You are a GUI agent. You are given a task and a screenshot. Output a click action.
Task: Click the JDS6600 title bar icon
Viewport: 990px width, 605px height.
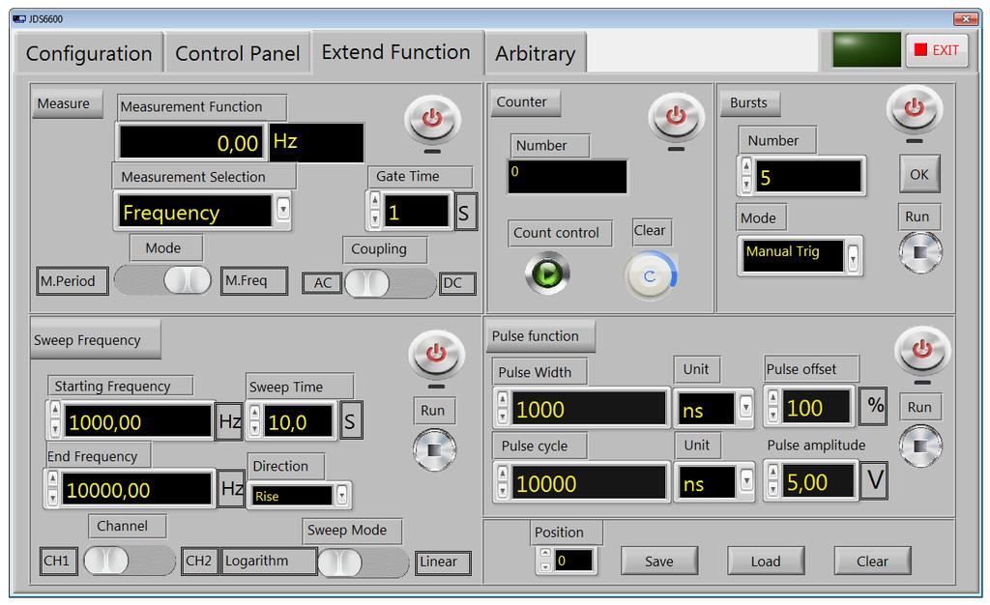[x=19, y=19]
